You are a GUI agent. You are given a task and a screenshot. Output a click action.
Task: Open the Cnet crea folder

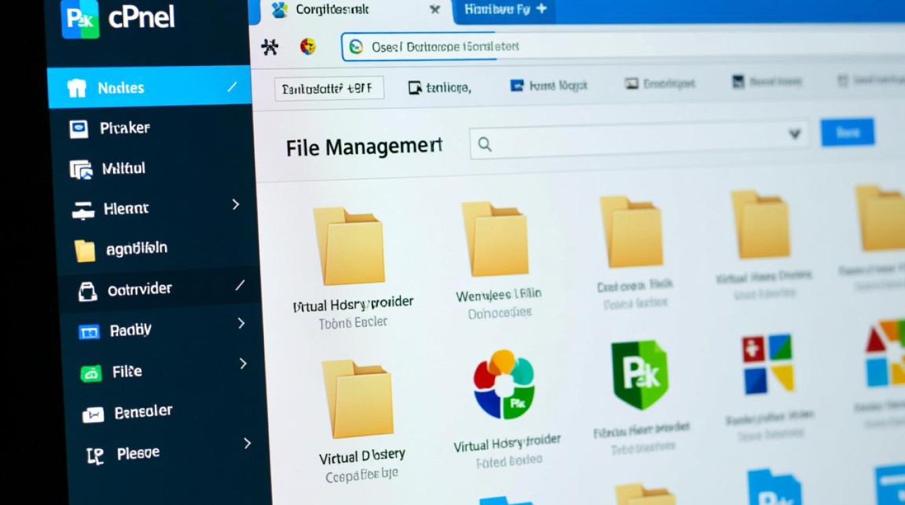pyautogui.click(x=632, y=231)
